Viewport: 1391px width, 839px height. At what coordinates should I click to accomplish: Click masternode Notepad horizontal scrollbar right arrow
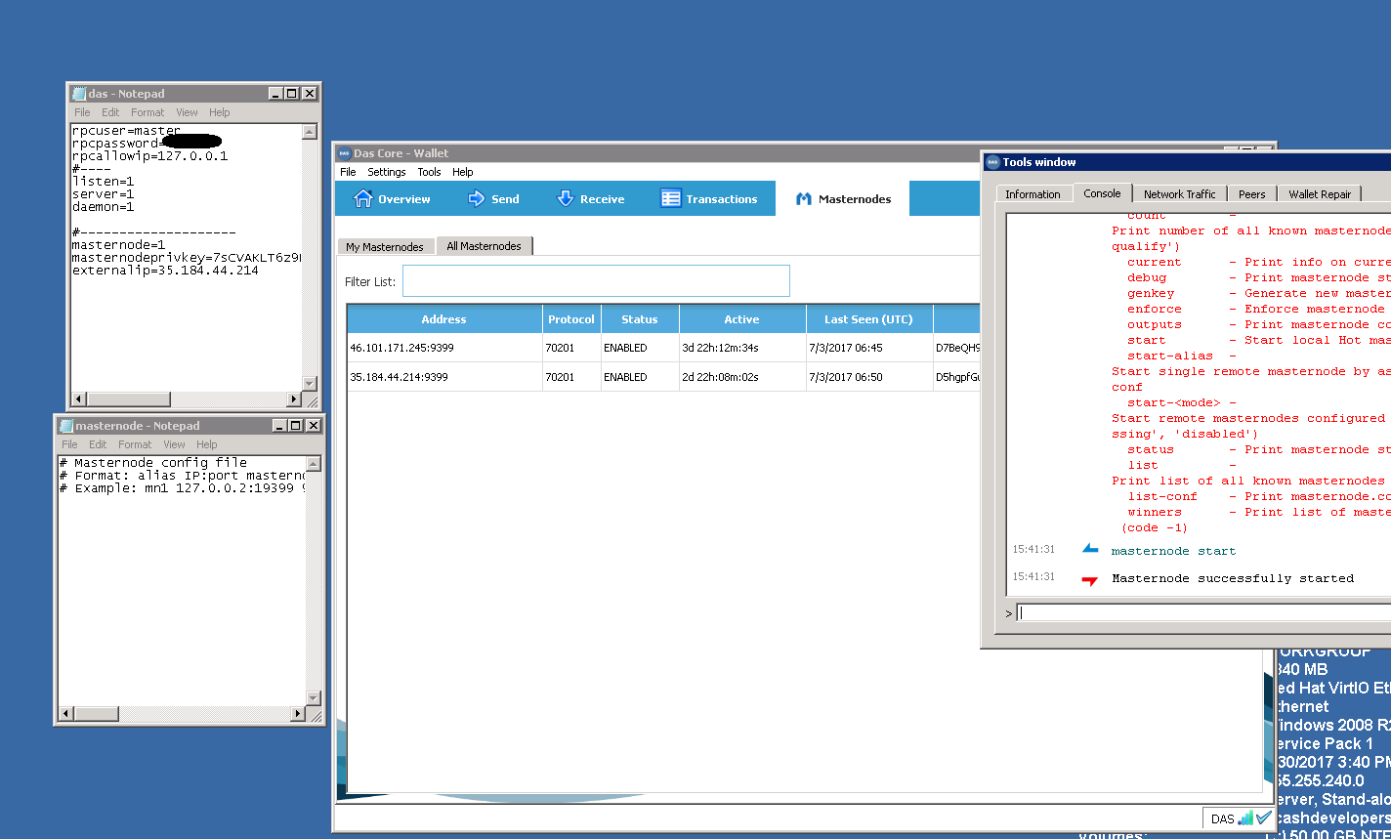[x=298, y=714]
